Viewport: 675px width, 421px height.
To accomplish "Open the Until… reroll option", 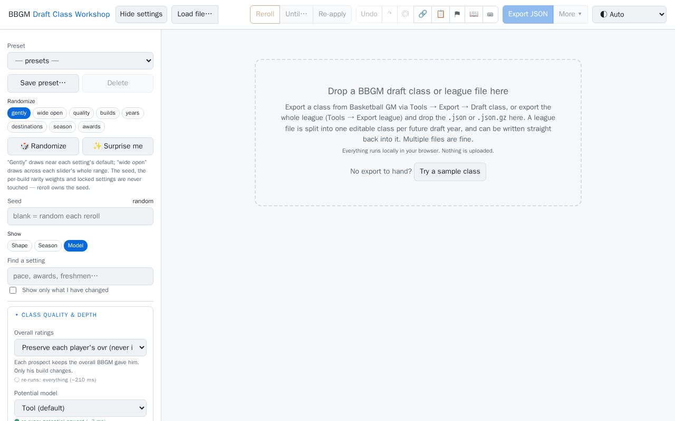I will (296, 14).
